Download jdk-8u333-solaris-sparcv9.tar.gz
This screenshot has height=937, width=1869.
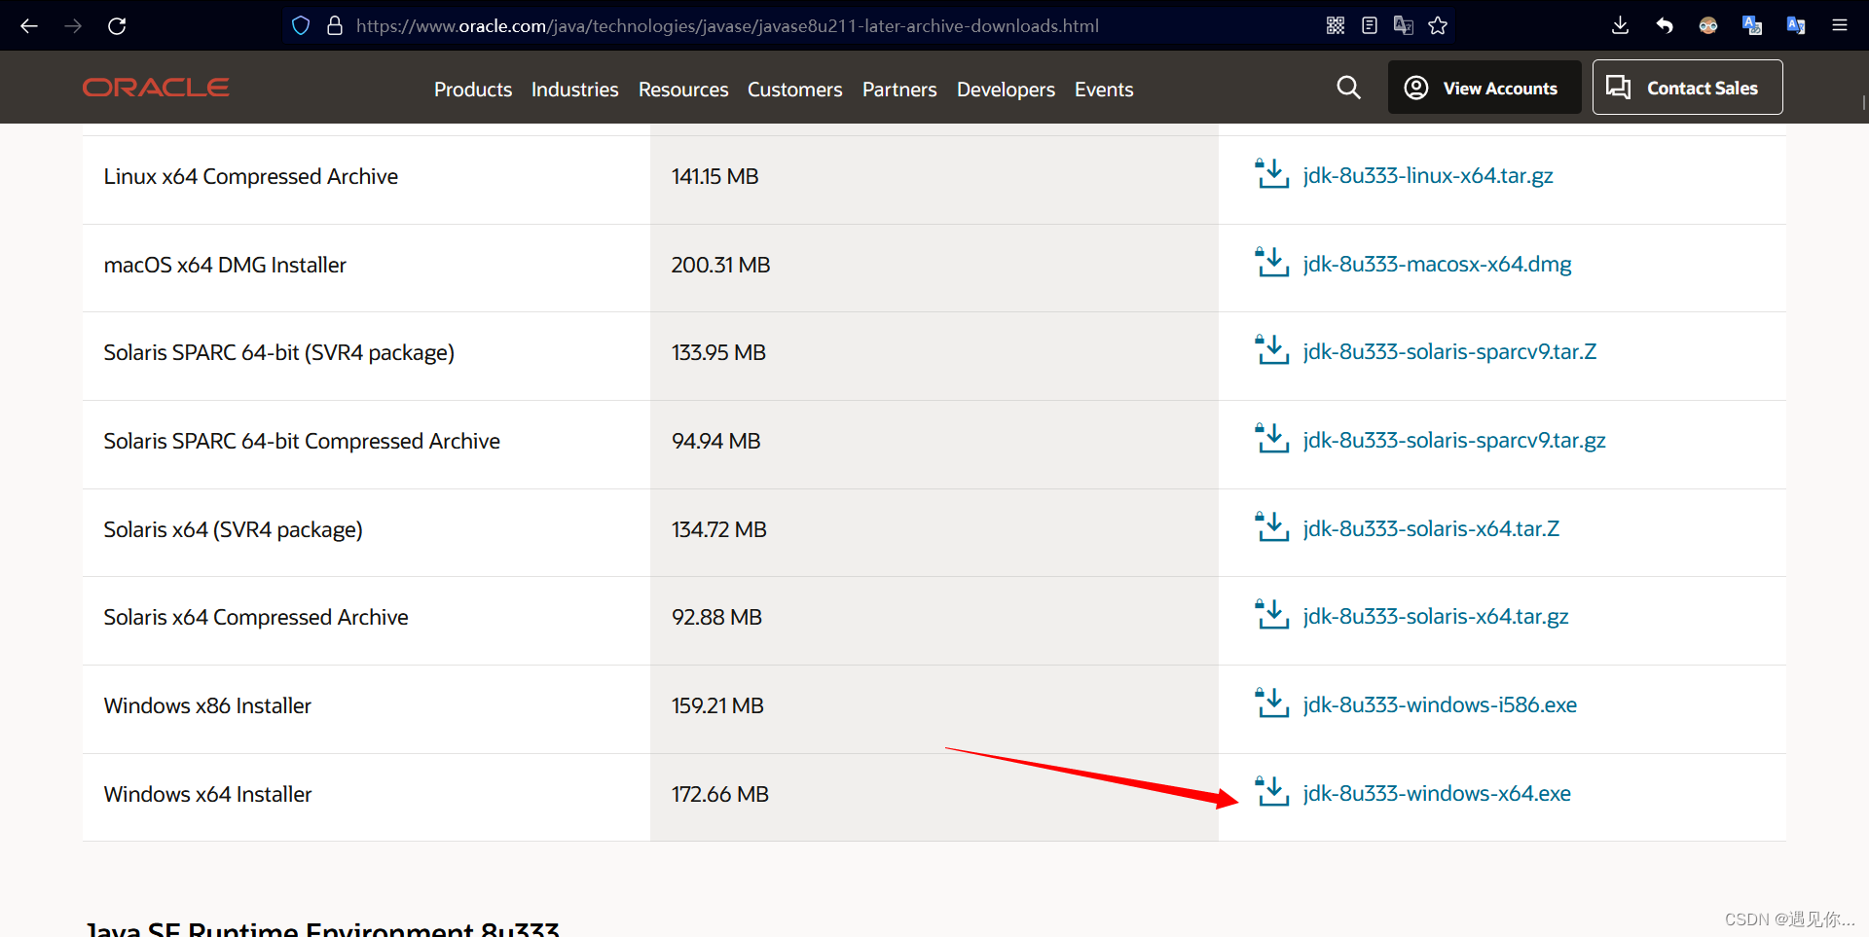click(1454, 440)
